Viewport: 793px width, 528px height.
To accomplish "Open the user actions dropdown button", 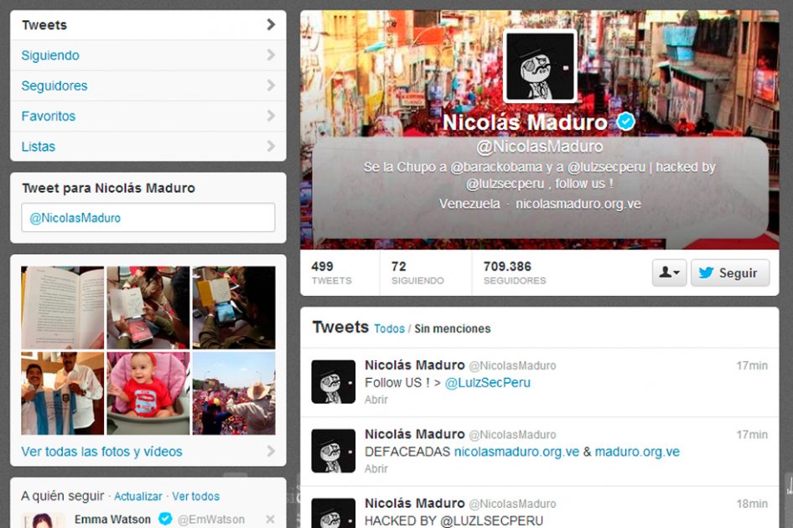I will pyautogui.click(x=669, y=272).
